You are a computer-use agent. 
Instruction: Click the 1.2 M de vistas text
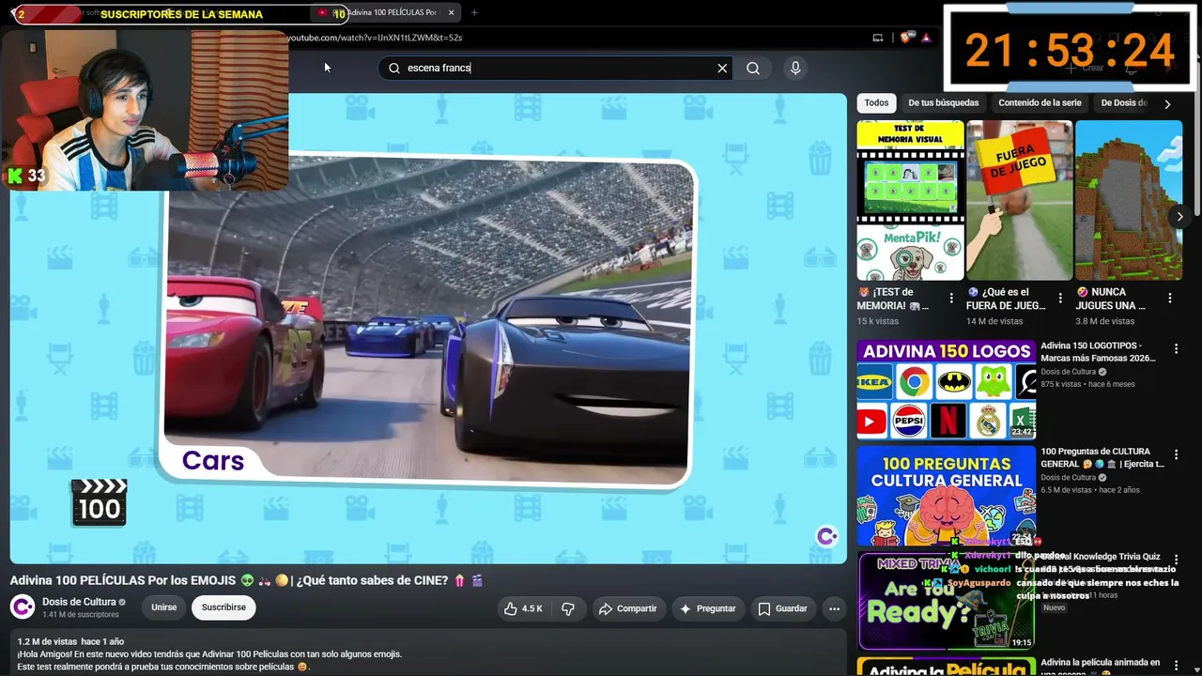pos(47,642)
